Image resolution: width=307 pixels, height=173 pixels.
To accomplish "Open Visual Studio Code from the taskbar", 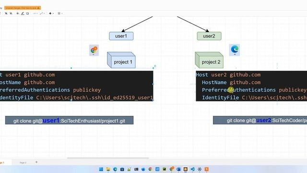I will [192, 169].
